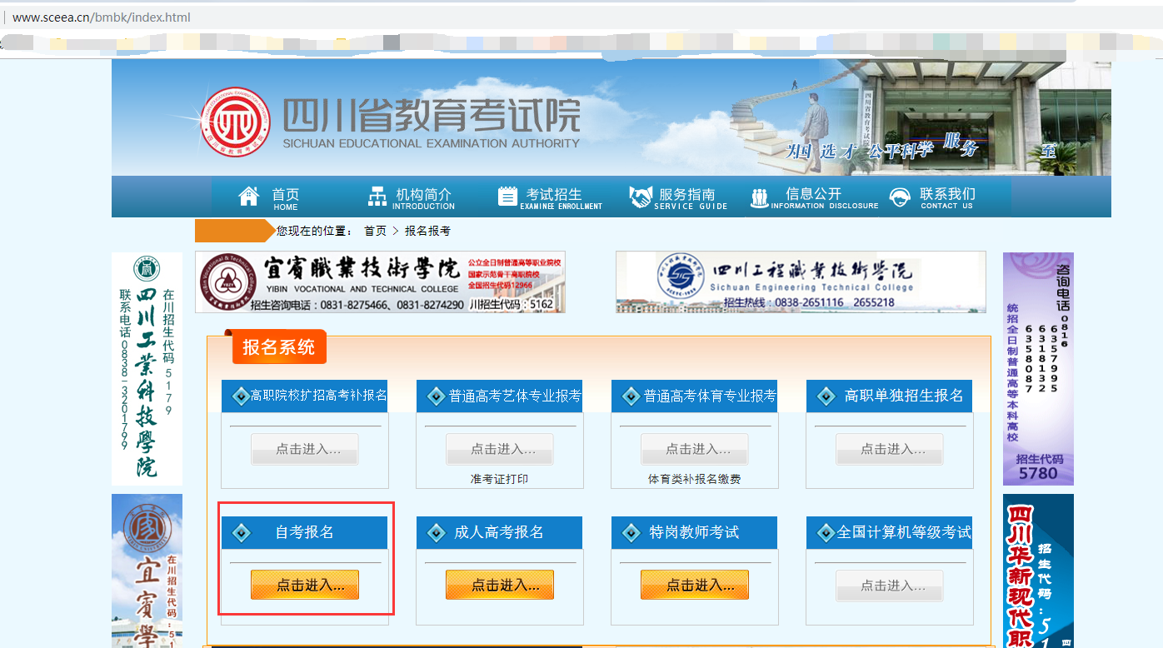Enter the 自考报名 registration via 点击进入
This screenshot has width=1163, height=648.
304,584
